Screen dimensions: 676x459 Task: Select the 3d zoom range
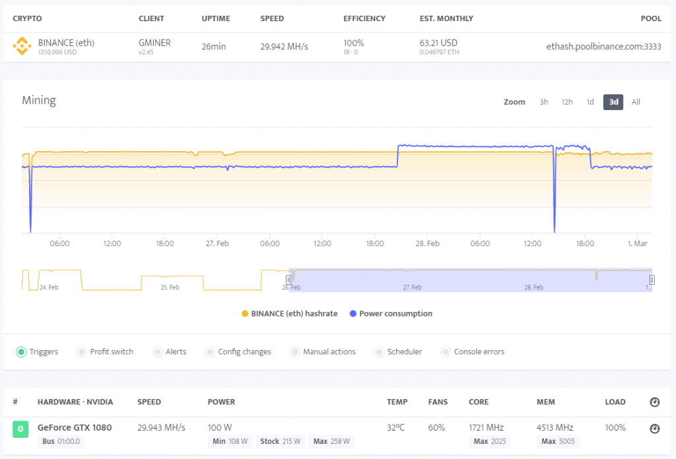(613, 102)
